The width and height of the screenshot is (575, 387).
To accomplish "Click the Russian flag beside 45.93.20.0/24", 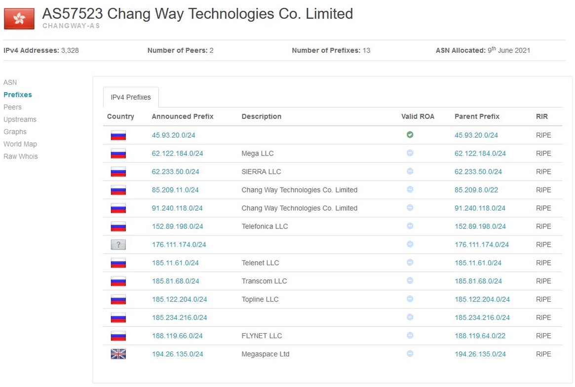I will (118, 135).
